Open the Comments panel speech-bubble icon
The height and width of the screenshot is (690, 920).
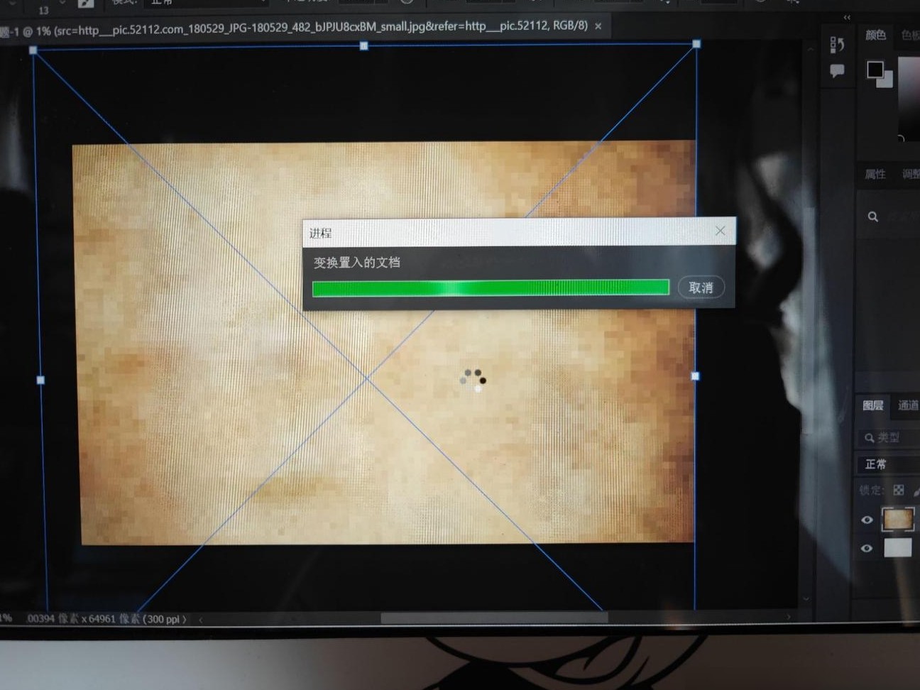(x=837, y=70)
